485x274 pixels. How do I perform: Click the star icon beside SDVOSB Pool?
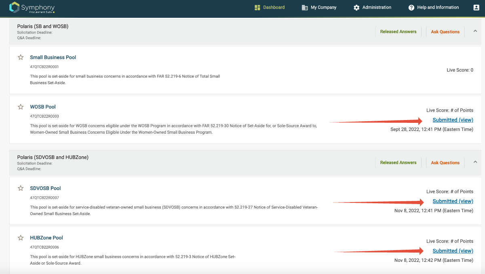[x=21, y=188]
